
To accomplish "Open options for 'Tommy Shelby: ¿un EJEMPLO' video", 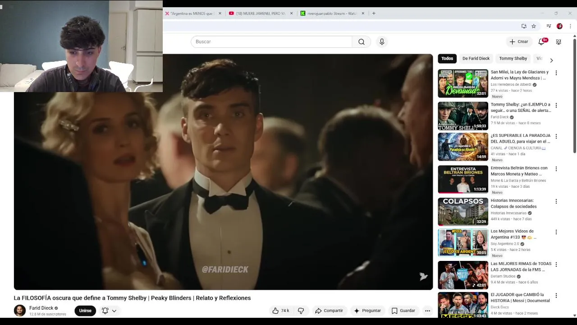I will [x=556, y=106].
